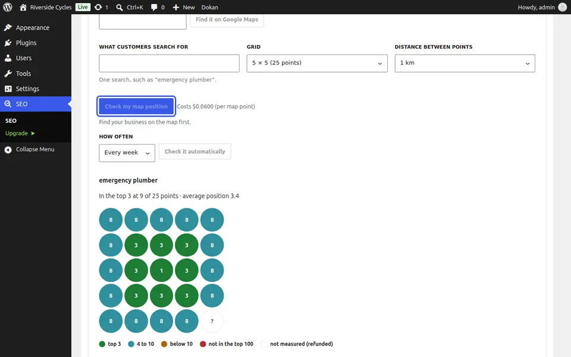Click the HOW OFTEN field label

(116, 137)
